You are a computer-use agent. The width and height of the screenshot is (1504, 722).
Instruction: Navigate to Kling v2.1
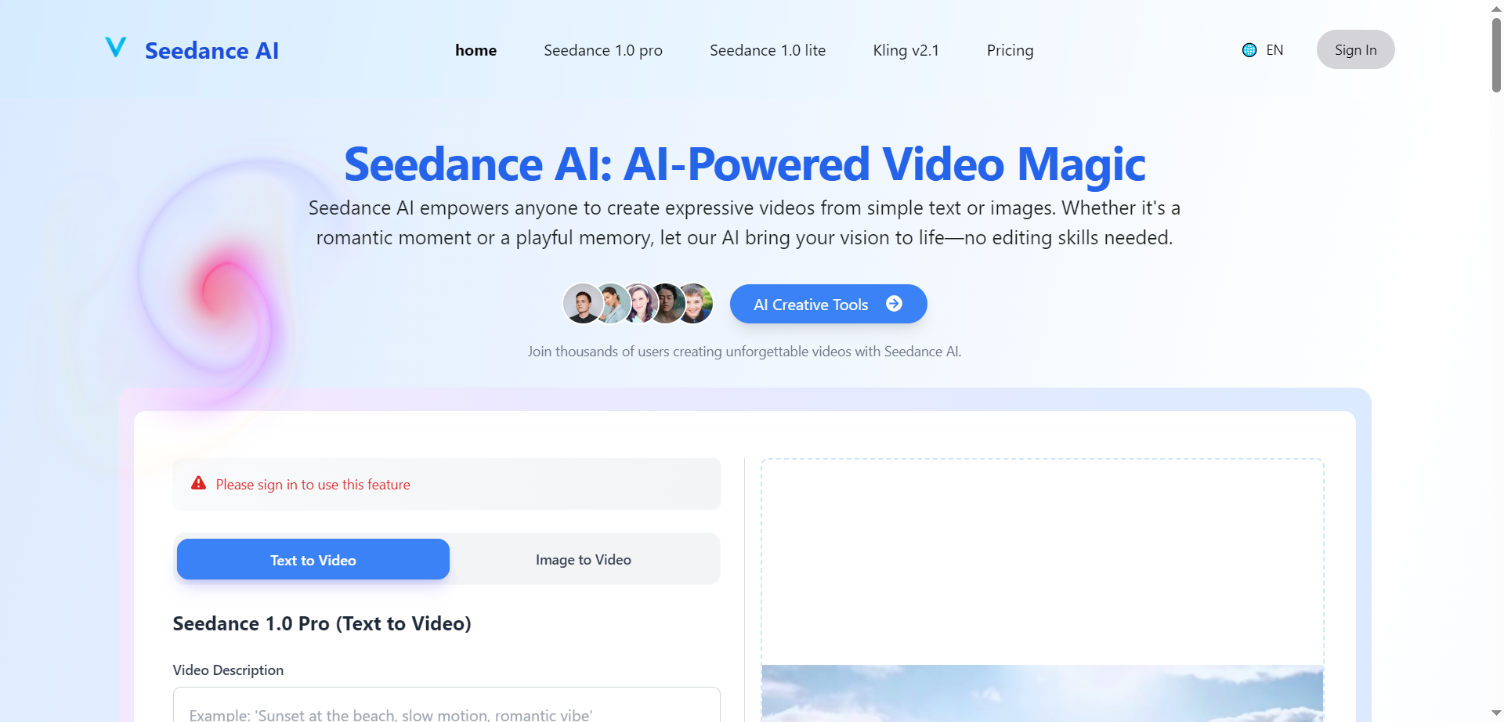coord(906,50)
